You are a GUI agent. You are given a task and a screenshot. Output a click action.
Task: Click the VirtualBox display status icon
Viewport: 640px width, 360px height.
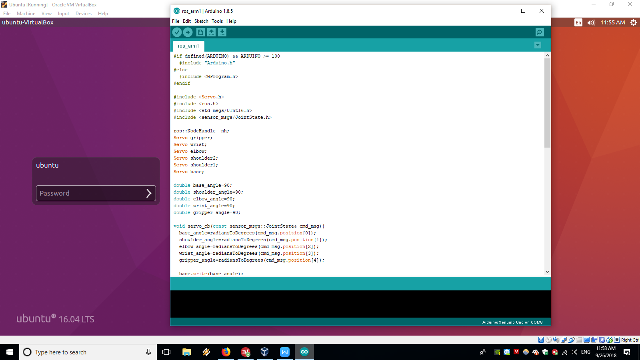tap(586, 340)
